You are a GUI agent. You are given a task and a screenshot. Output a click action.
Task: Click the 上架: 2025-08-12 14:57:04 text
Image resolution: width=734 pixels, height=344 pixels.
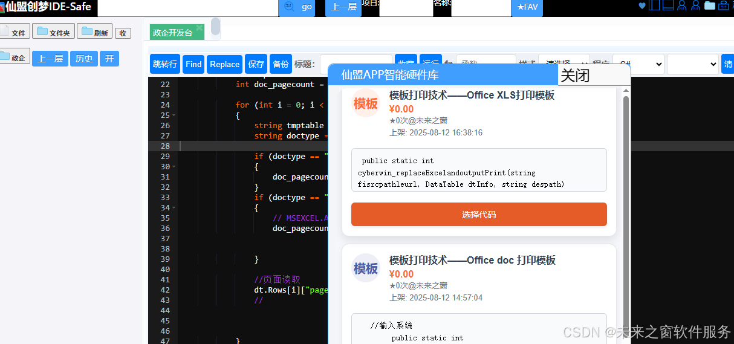click(436, 297)
